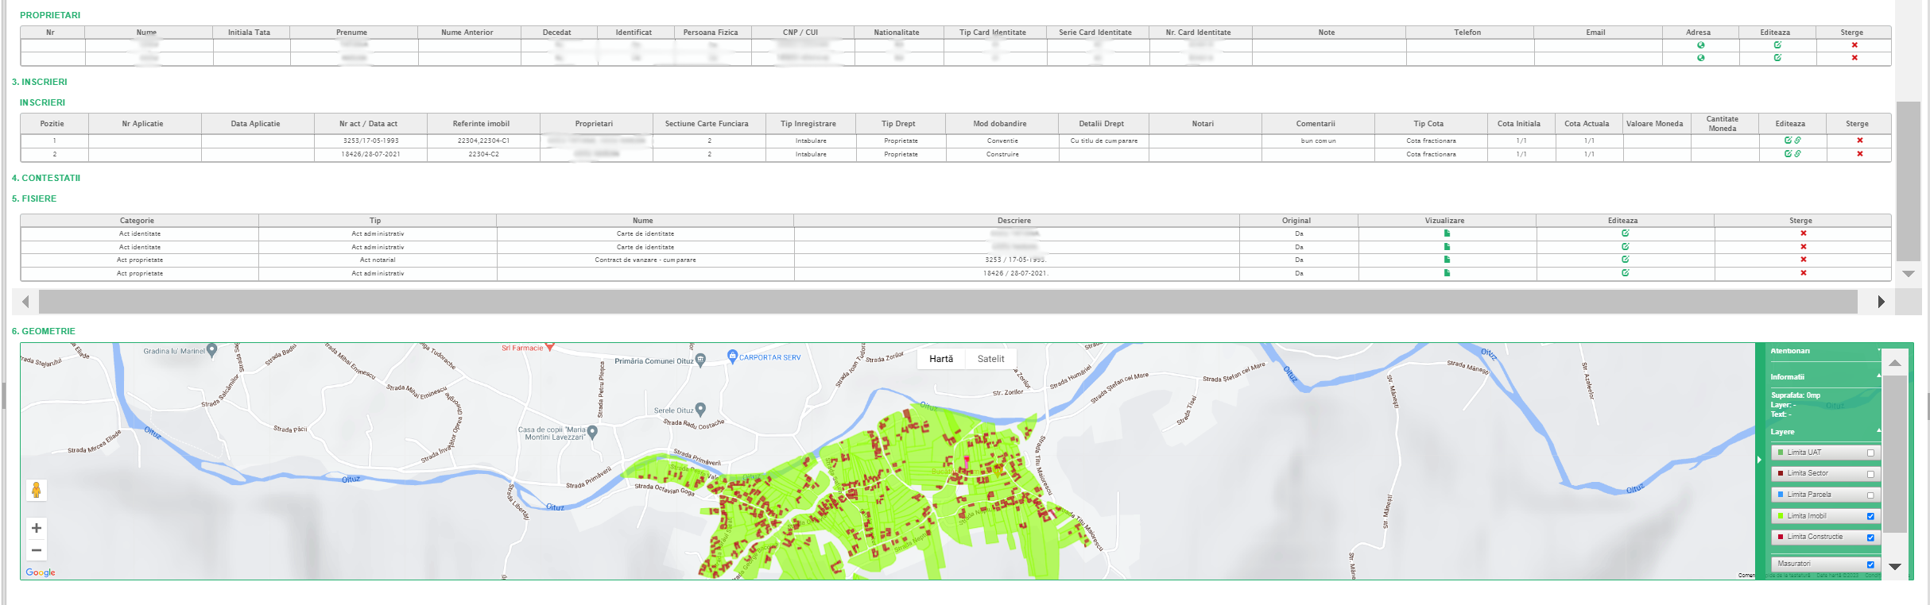Collapse the map side panel arrow
This screenshot has width=1930, height=605.
click(1759, 460)
